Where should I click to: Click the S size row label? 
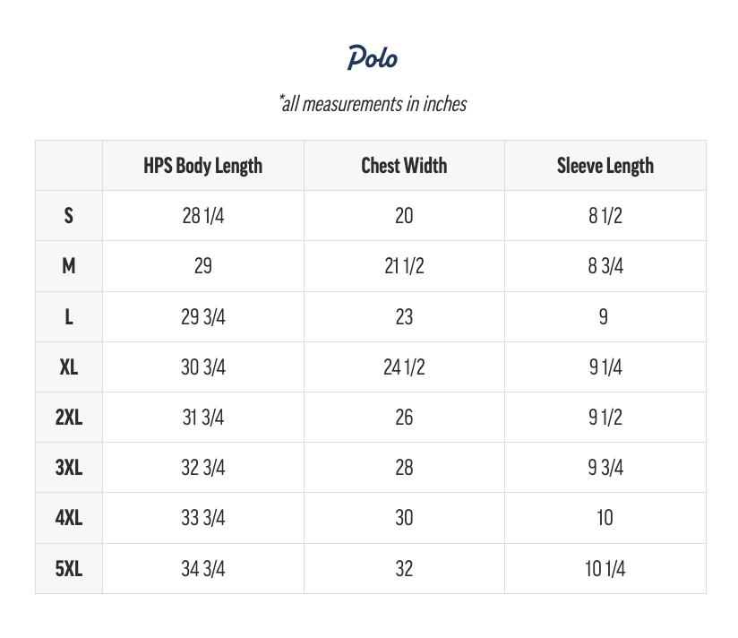[69, 216]
